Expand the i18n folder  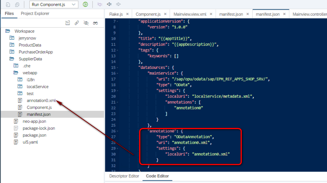20,80
